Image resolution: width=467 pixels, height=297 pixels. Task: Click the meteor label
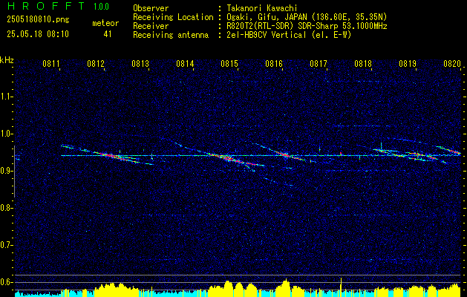point(105,23)
